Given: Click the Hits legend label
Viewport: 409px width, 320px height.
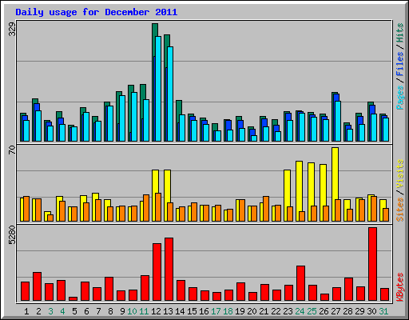Looking at the screenshot, I should click(400, 33).
